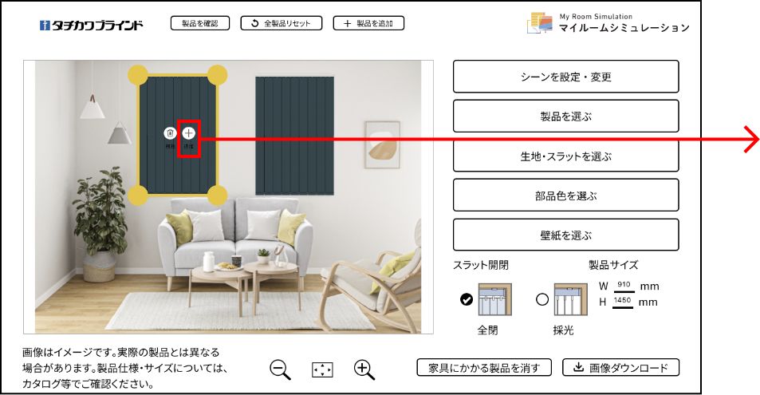The width and height of the screenshot is (760, 395).
Task: Expand the 部品色を選ぶ panel
Action: pyautogui.click(x=565, y=195)
